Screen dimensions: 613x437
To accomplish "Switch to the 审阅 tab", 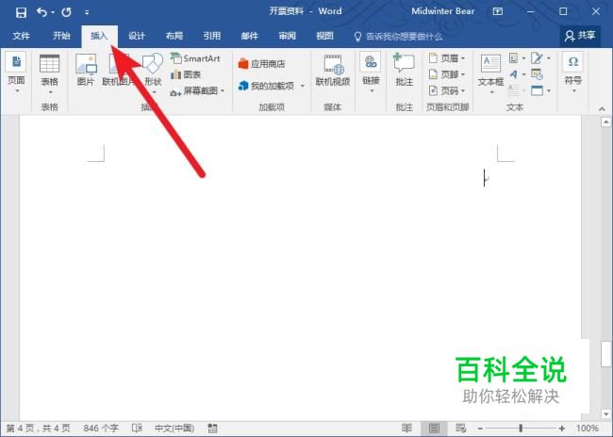I will click(287, 36).
